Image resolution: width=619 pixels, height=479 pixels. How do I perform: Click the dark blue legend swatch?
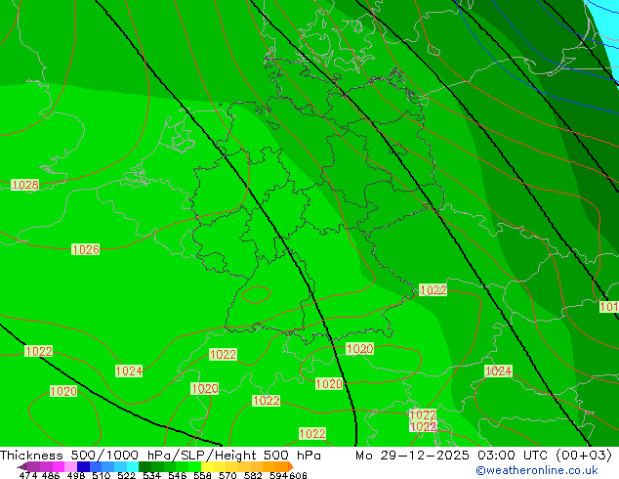click(x=83, y=466)
